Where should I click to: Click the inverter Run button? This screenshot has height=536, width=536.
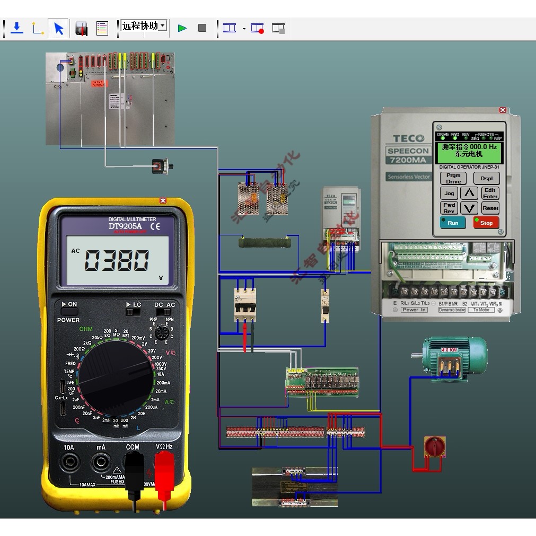pyautogui.click(x=453, y=223)
